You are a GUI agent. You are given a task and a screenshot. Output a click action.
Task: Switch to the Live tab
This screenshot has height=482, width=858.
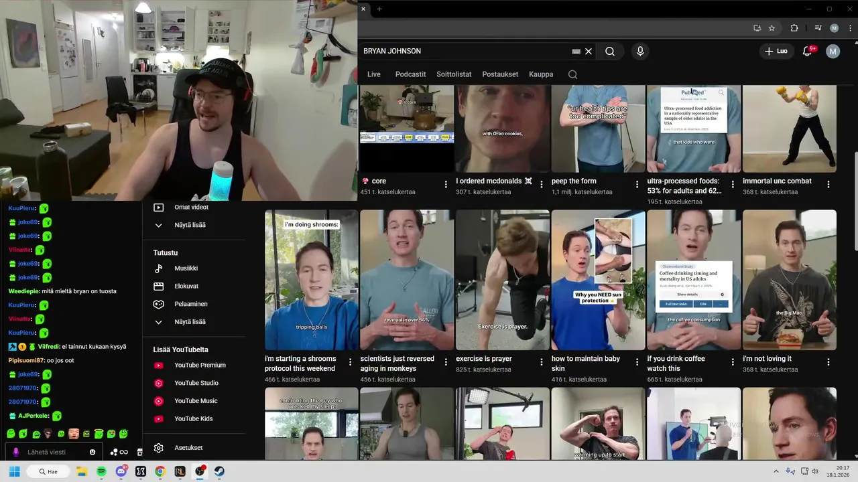click(x=374, y=74)
